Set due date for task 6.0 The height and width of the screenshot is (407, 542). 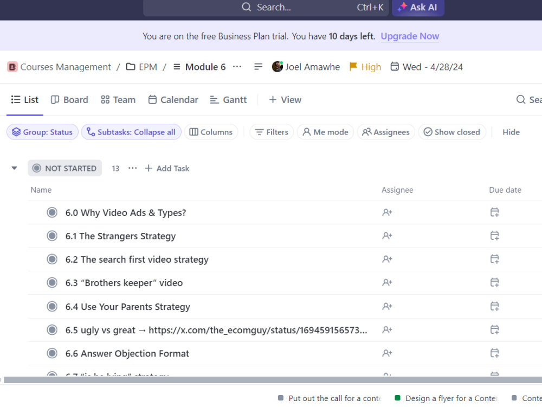[x=495, y=213]
